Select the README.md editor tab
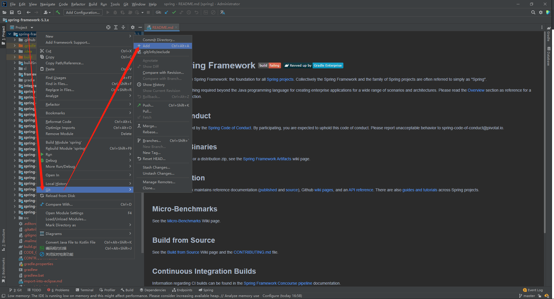 click(x=162, y=27)
